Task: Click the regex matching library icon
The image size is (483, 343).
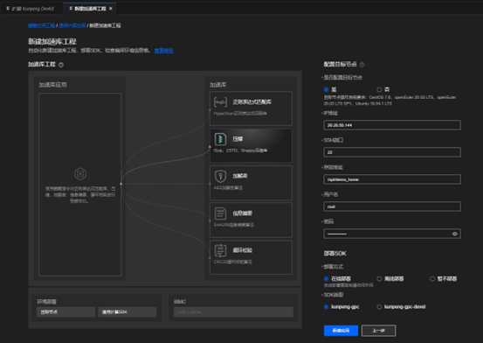Action: click(x=220, y=101)
